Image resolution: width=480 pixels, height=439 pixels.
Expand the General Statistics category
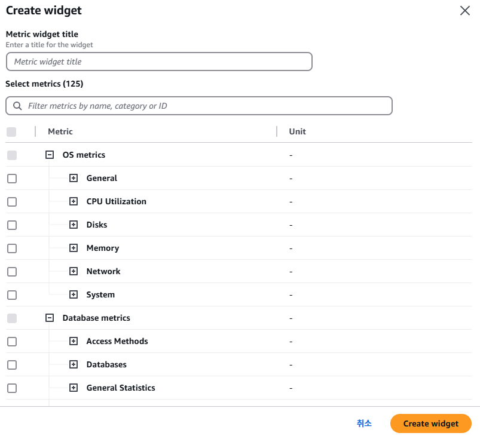(x=74, y=388)
